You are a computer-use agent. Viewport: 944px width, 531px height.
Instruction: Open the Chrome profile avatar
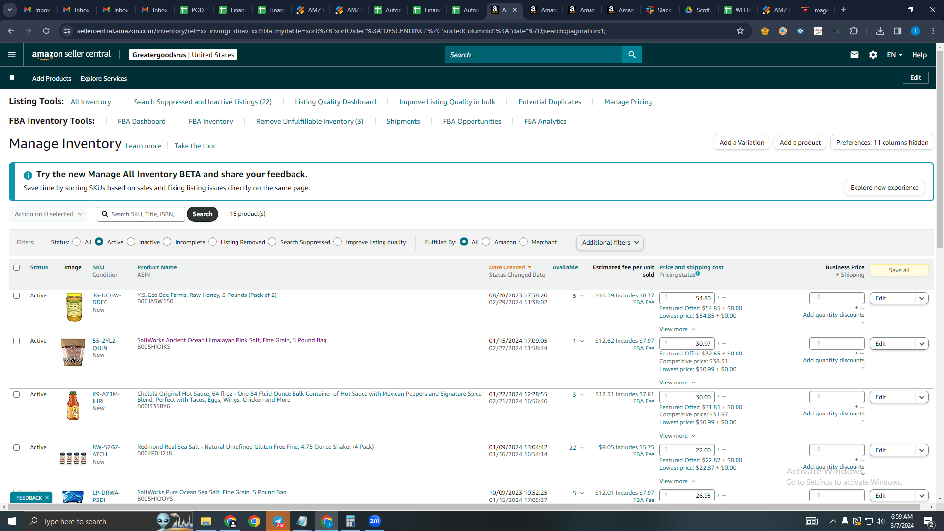click(x=915, y=31)
